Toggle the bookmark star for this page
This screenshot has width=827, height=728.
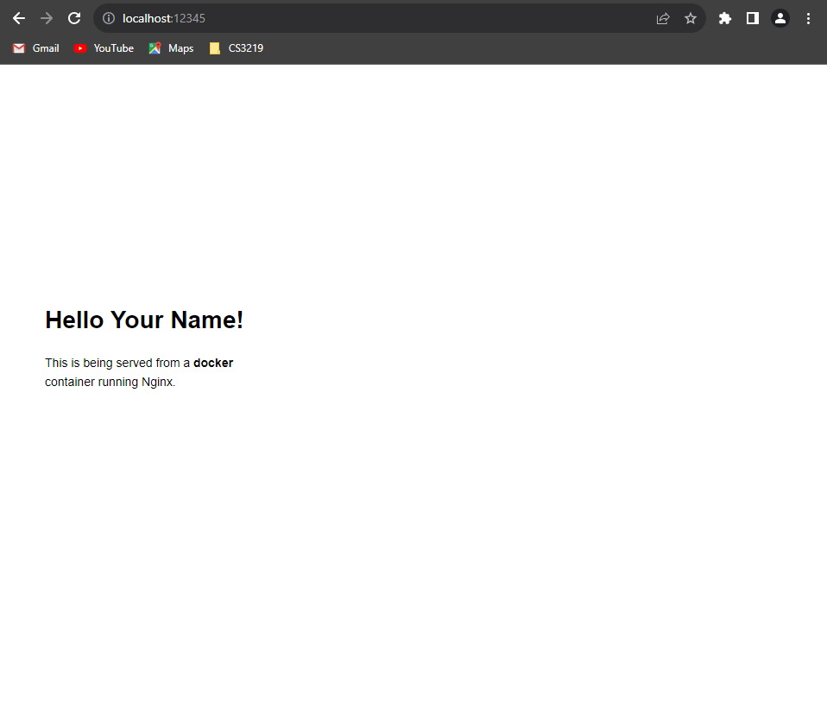(690, 18)
